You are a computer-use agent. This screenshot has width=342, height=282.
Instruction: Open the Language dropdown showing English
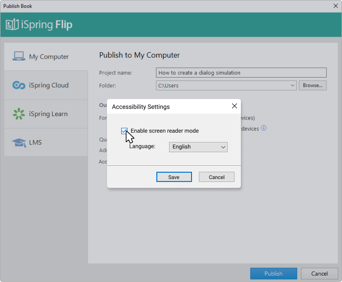(198, 147)
